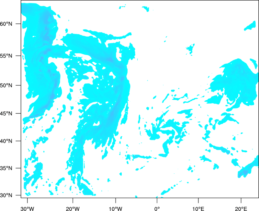Click the 30°W longitude label
259x211 pixels.
pyautogui.click(x=28, y=209)
